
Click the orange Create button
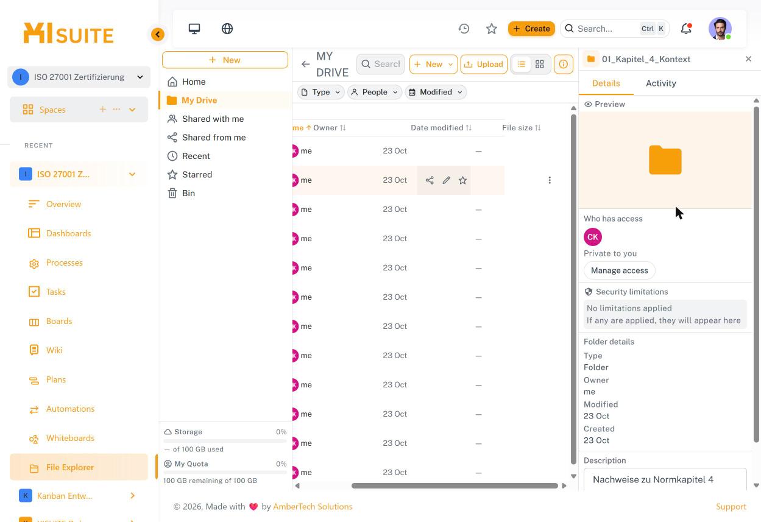(531, 29)
